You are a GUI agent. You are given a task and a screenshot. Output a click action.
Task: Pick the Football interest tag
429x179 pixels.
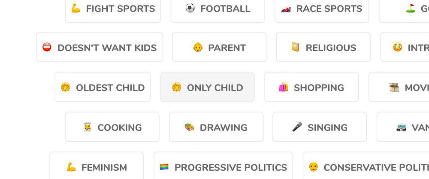(x=218, y=9)
